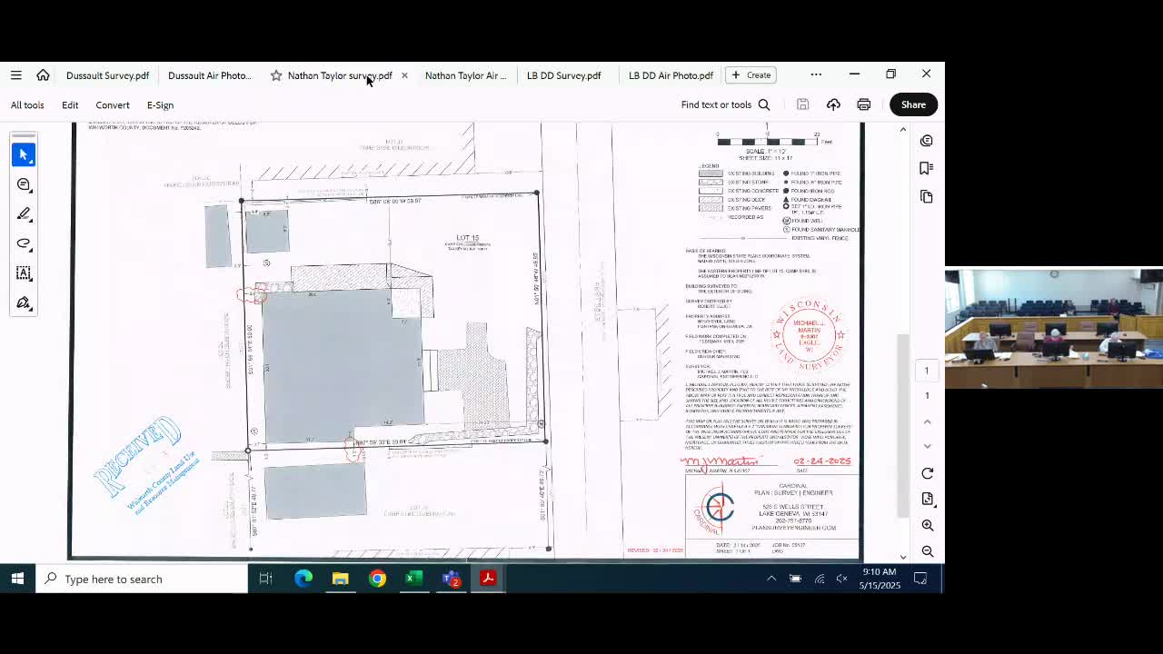Select the text box tool

[x=24, y=273]
